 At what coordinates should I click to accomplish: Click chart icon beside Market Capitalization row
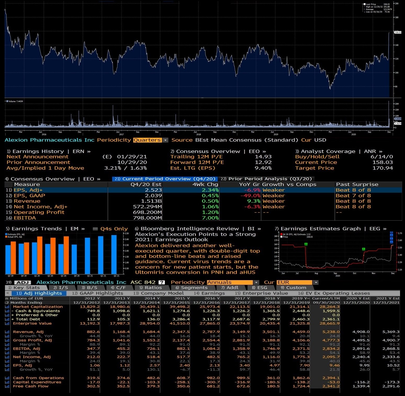pyautogui.click(x=7, y=307)
